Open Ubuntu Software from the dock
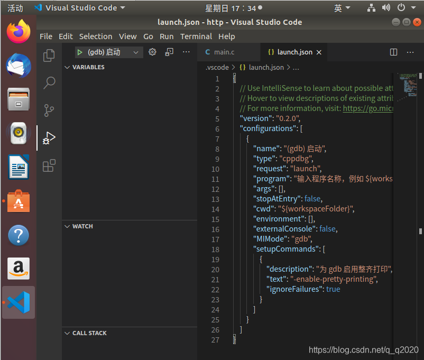 [x=19, y=201]
